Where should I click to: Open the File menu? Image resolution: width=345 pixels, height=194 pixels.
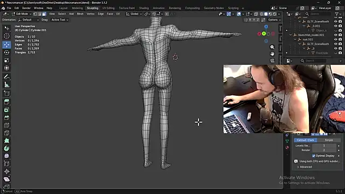pyautogui.click(x=9, y=8)
